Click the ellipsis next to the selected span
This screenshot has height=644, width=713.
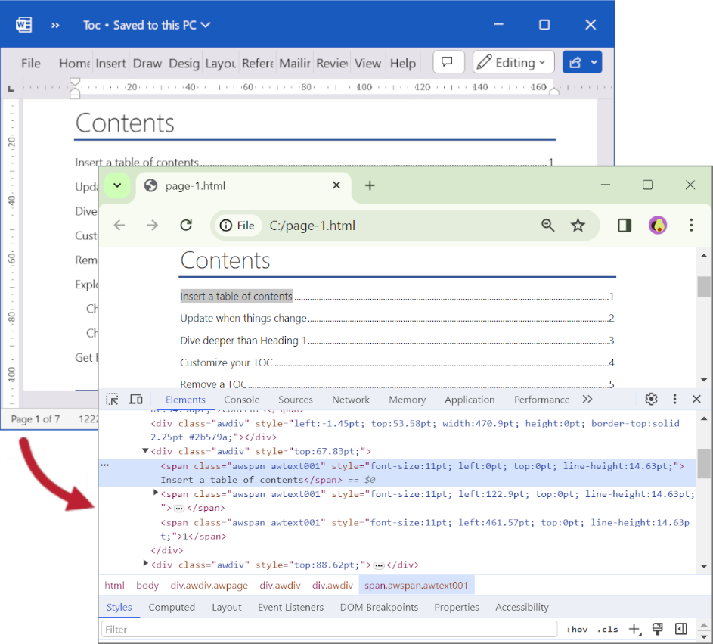(x=104, y=465)
